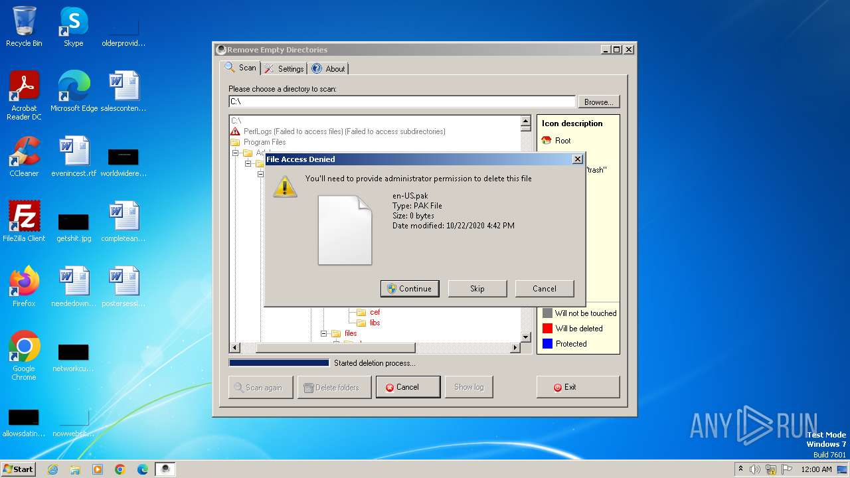Select postersessi... Word document icon
Image resolution: width=850 pixels, height=478 pixels.
pos(124,287)
